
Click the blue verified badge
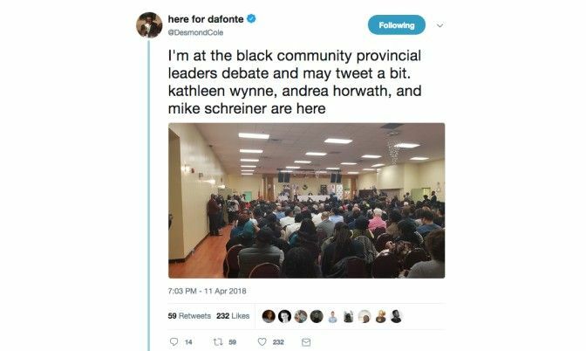(x=251, y=18)
